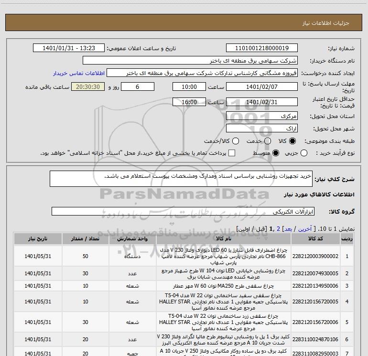Click the جزئیات اطلاعات نیاز header title
This screenshot has width=368, height=356.
coord(326,23)
